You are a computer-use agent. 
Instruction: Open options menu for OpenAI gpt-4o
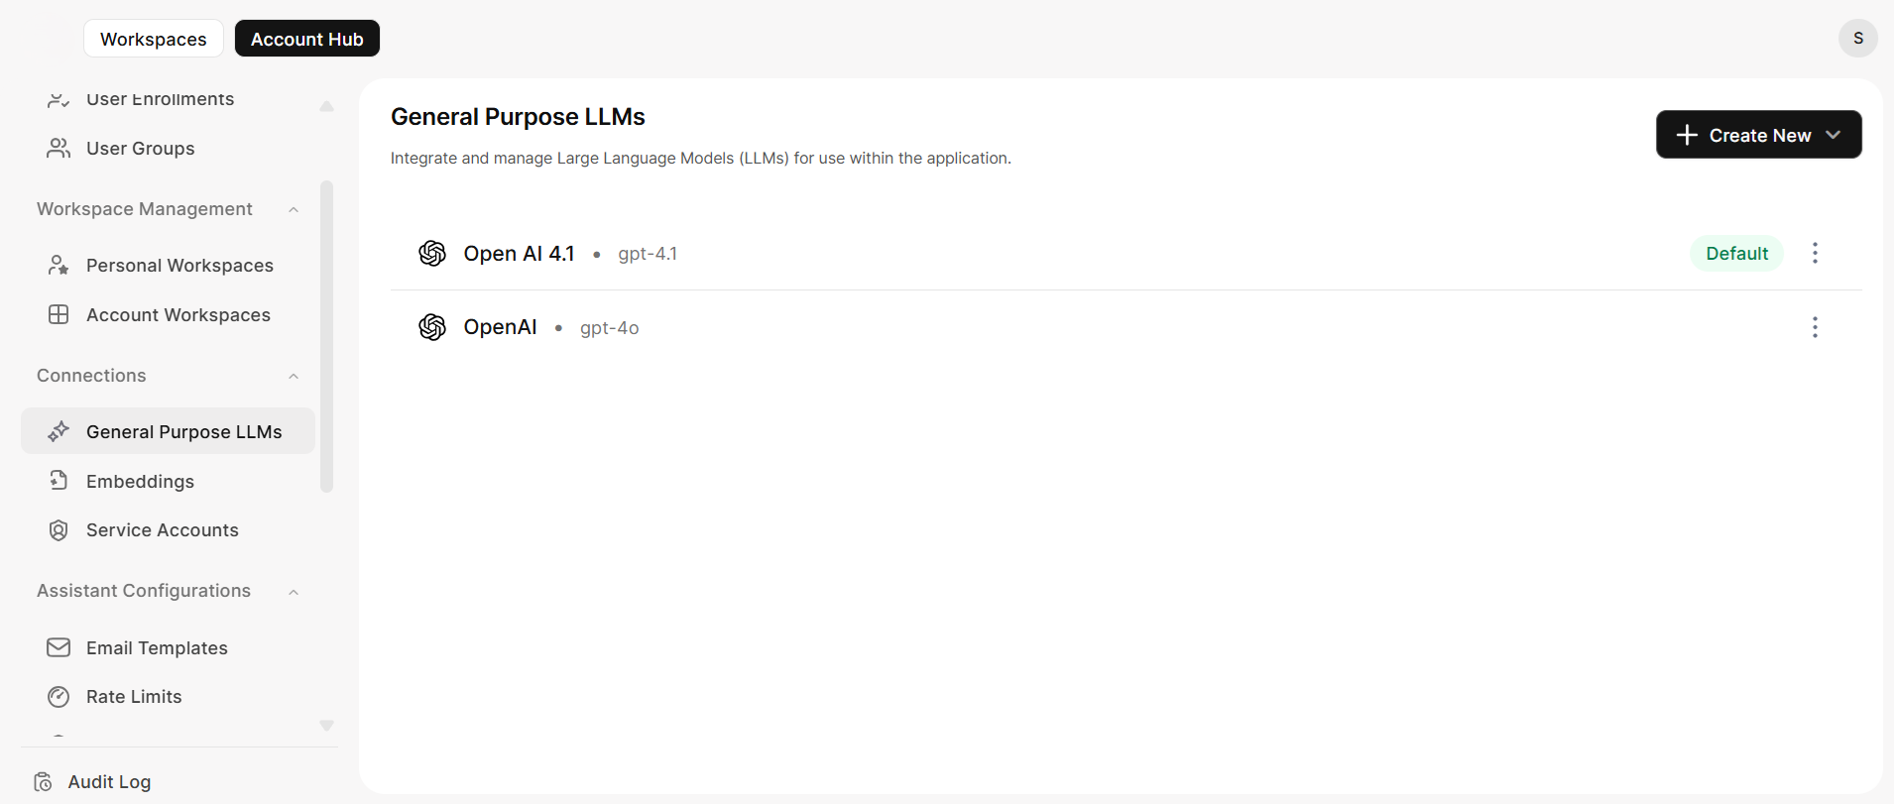click(1815, 327)
